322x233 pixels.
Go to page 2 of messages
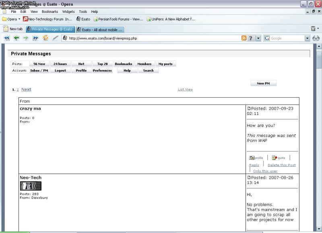(18, 90)
